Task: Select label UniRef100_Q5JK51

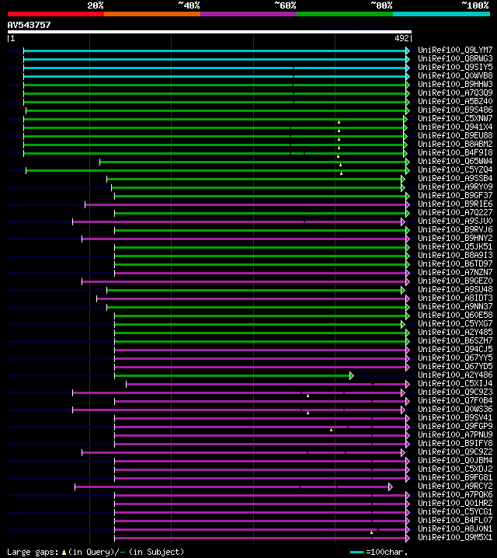Action: click(455, 246)
